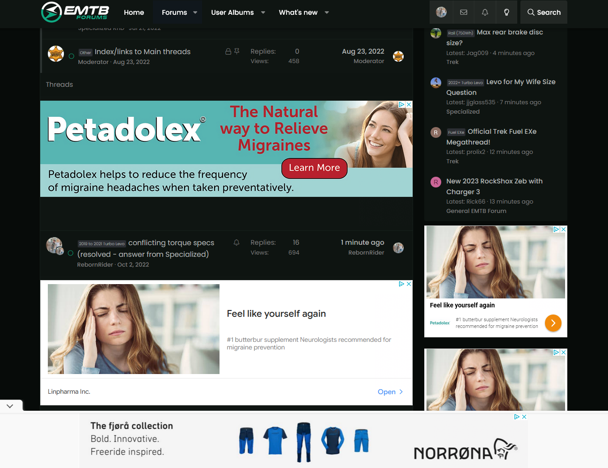The width and height of the screenshot is (608, 468).
Task: Jump to latest post from 1 minute ago
Action: pyautogui.click(x=363, y=243)
